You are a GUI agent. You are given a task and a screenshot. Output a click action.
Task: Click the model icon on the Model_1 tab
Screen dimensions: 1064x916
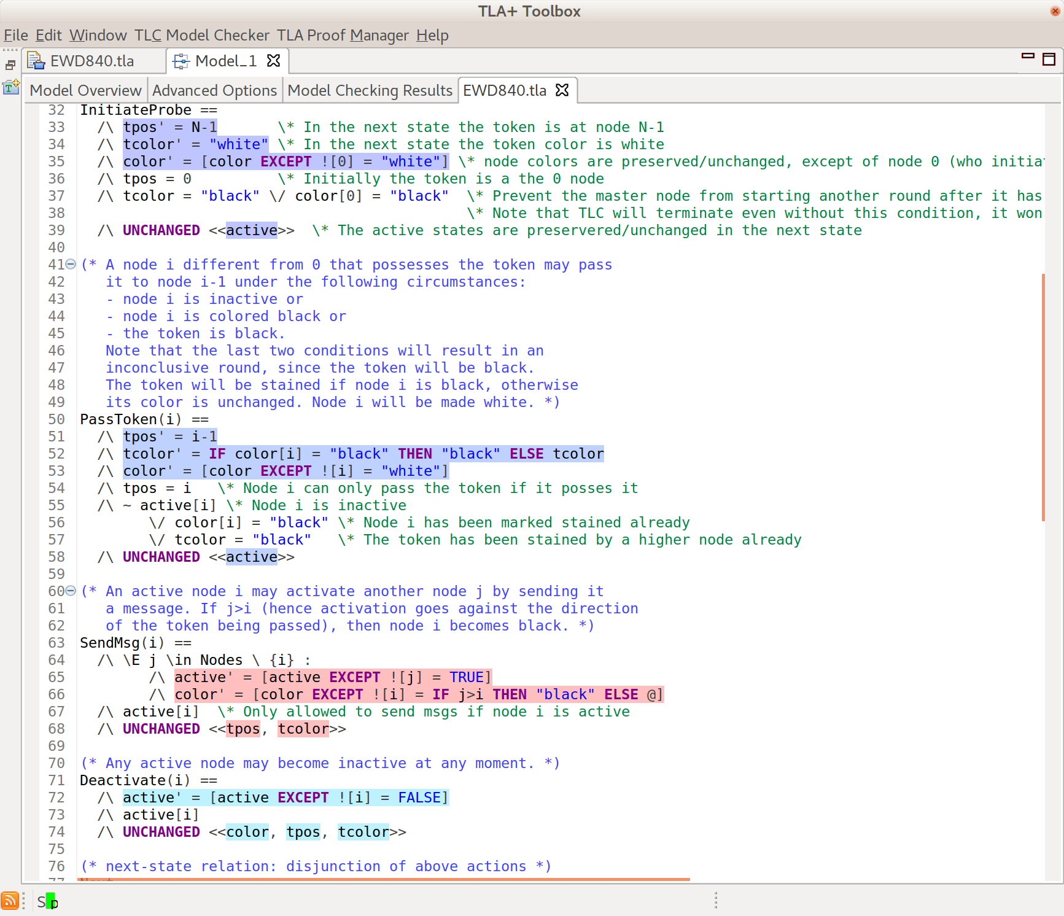point(181,61)
